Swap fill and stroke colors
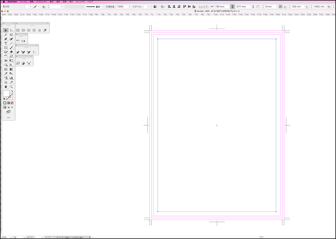336x239 pixels. click(x=12, y=91)
